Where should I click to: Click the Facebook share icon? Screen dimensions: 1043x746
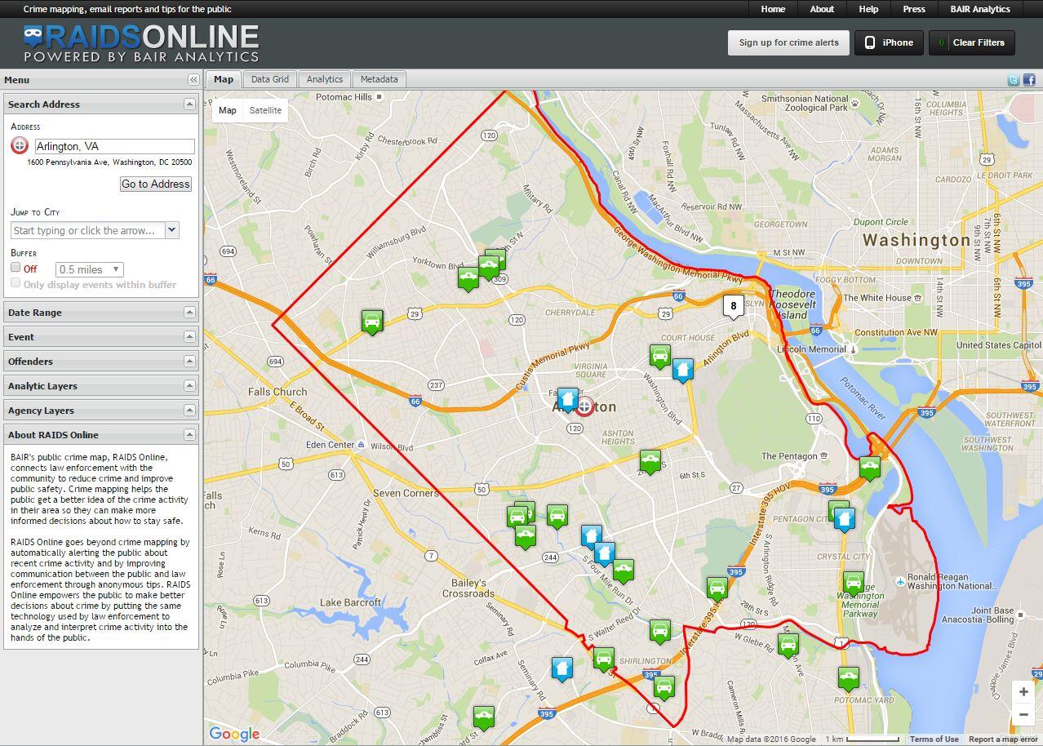pos(1029,79)
